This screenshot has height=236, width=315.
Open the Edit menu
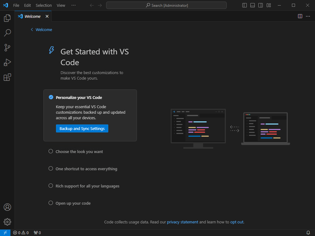coord(27,6)
